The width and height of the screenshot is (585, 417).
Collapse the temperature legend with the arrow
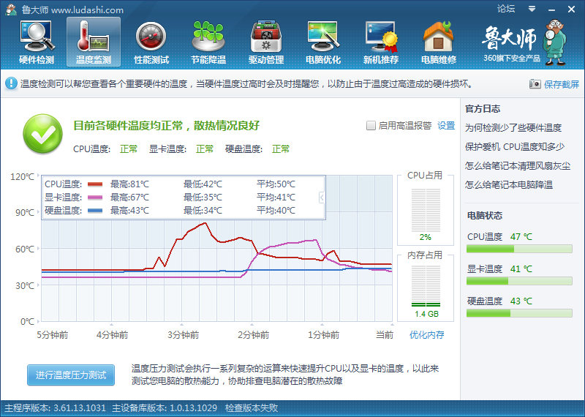321,198
